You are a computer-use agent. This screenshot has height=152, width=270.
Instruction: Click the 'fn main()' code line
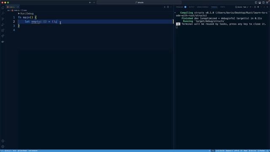coord(27,17)
